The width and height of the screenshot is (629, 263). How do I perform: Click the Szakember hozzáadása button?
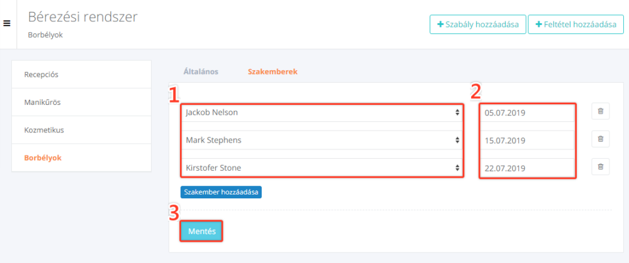(221, 191)
